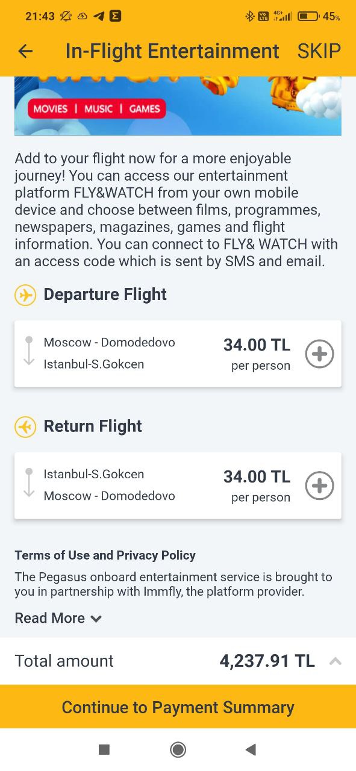This screenshot has width=356, height=771.
Task: Tap the Return Flight airplane icon
Action: [x=25, y=427]
